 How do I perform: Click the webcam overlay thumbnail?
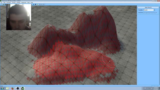click(x=19, y=17)
